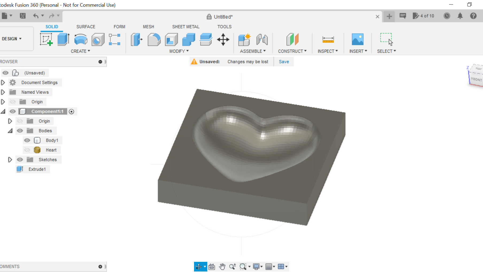Open the Measure tool under Inspect
The image size is (483, 272).
click(328, 39)
